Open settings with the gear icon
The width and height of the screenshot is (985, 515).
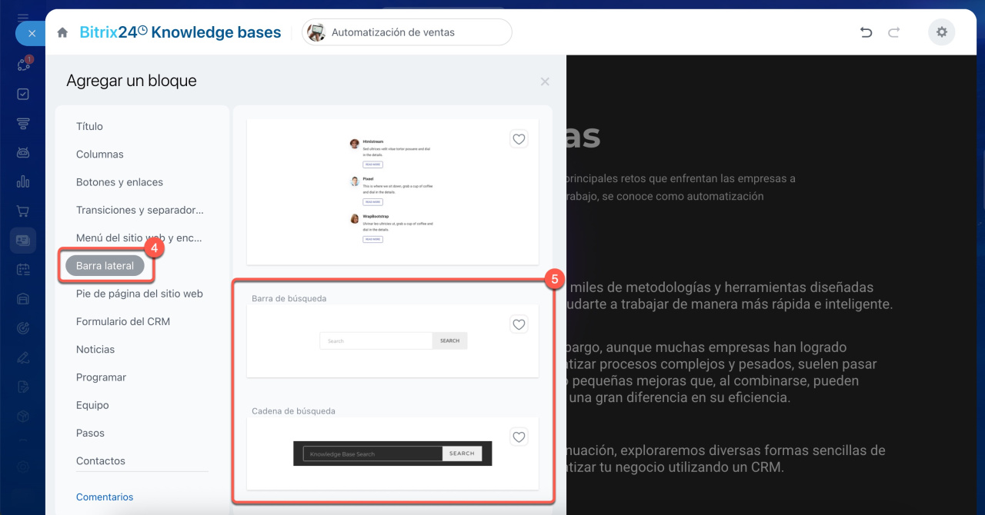[x=941, y=32]
